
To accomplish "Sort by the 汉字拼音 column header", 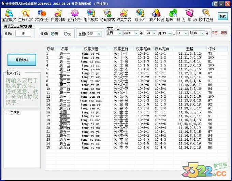I will coord(91,48).
